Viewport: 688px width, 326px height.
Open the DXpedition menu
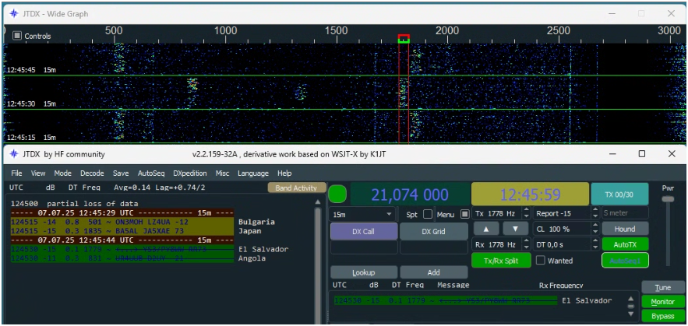[x=192, y=173]
